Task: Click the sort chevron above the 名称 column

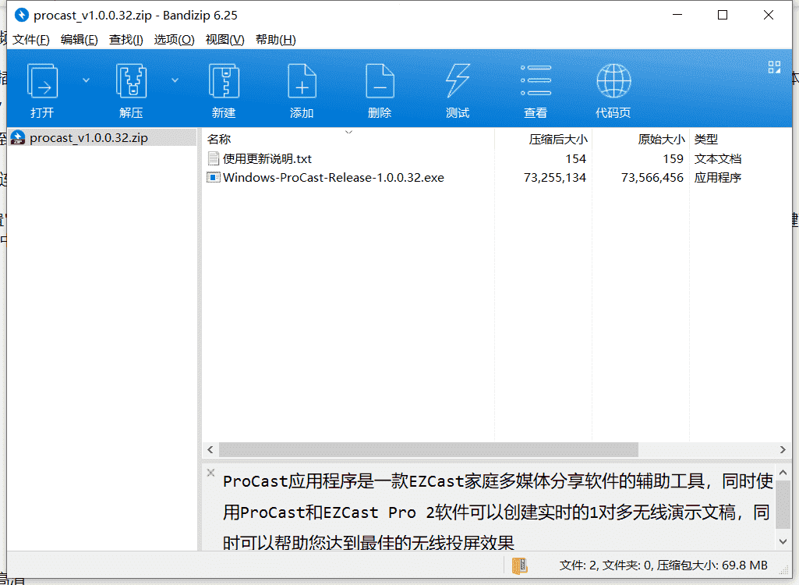Action: (348, 132)
